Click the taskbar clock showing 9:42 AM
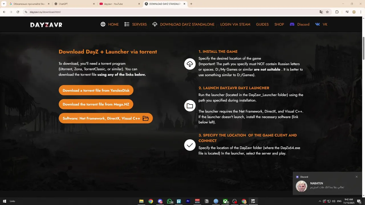The image size is (365, 205). [x=349, y=201]
